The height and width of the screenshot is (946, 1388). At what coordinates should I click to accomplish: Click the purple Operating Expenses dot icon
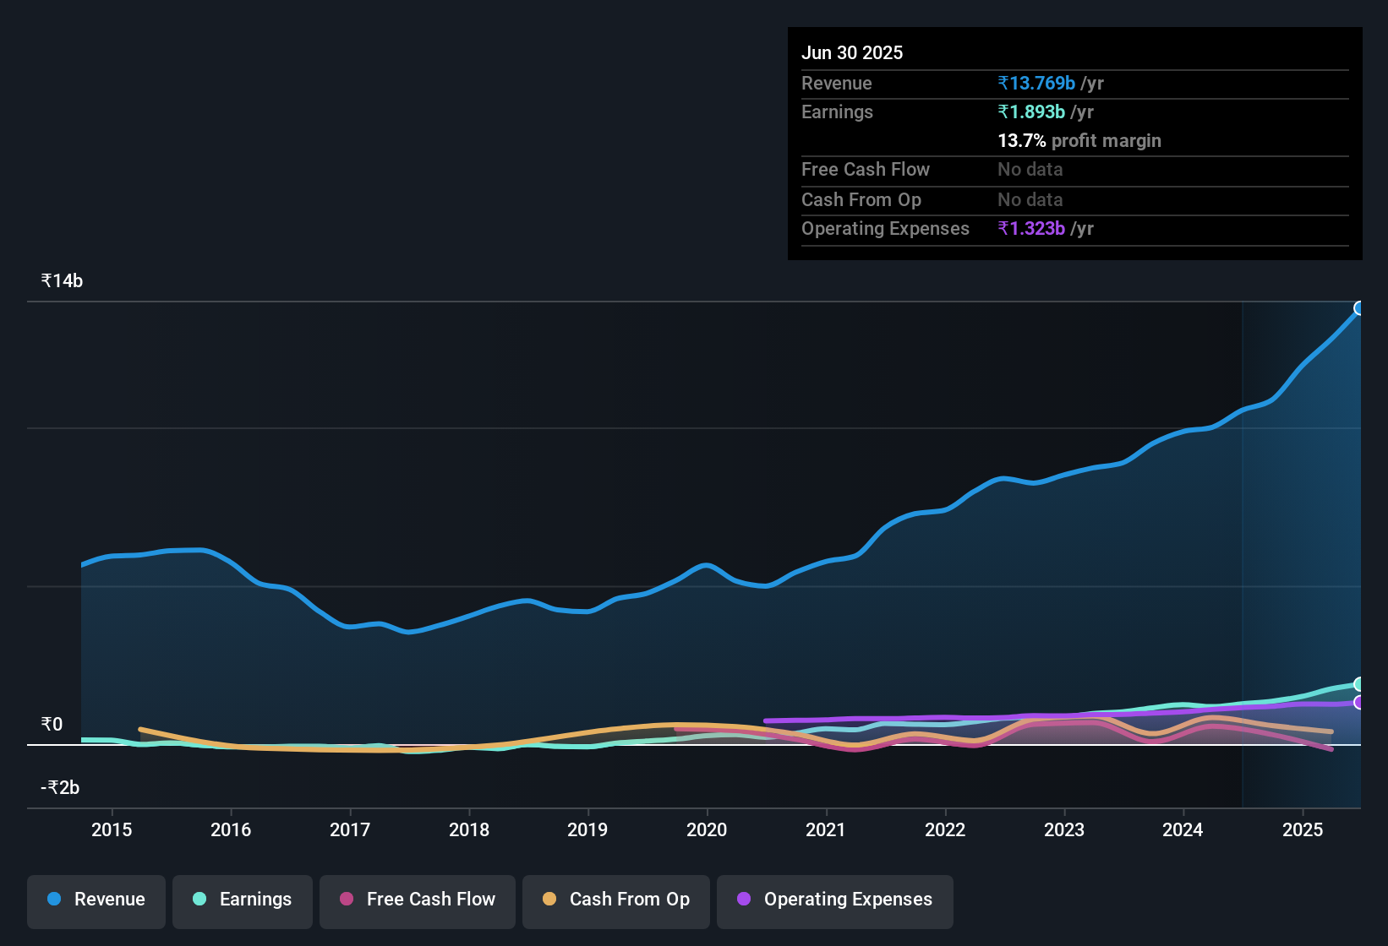(744, 900)
